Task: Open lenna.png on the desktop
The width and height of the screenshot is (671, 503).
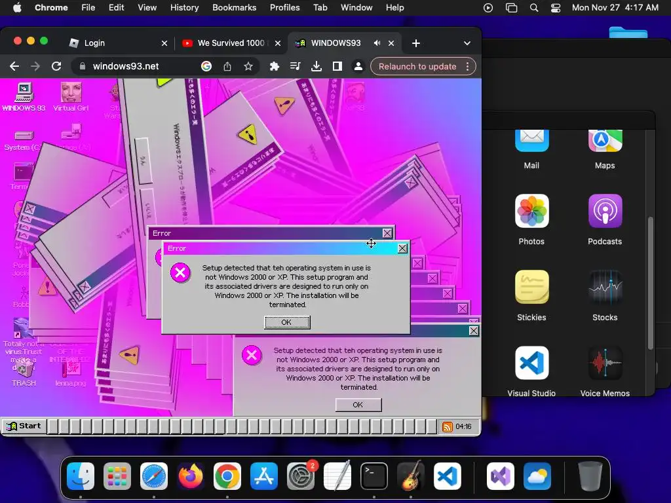Action: pos(71,373)
